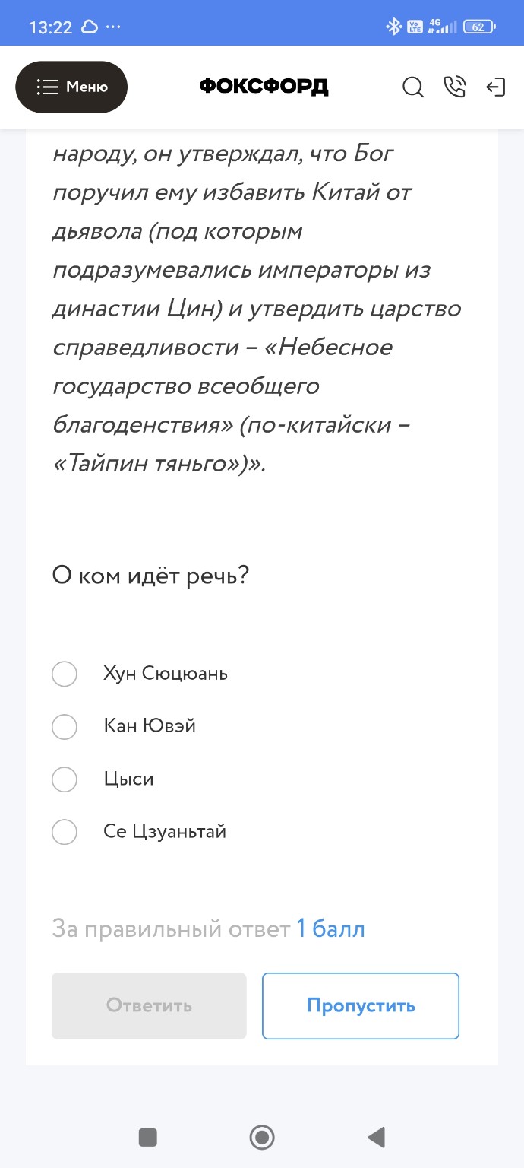Screen dimensions: 524x1168
Task: Click the ФОКСФОРД logo
Action: [262, 86]
